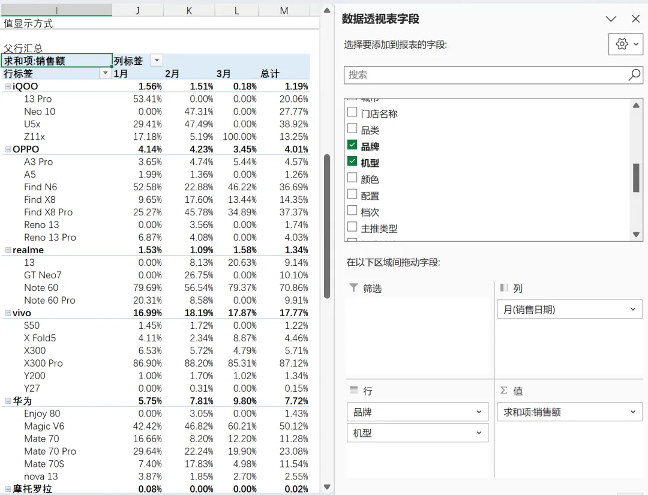Collapse the 华为 brand group

point(8,401)
